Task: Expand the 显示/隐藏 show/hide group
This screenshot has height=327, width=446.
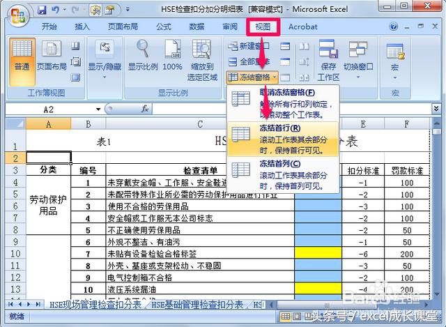Action: [x=105, y=55]
